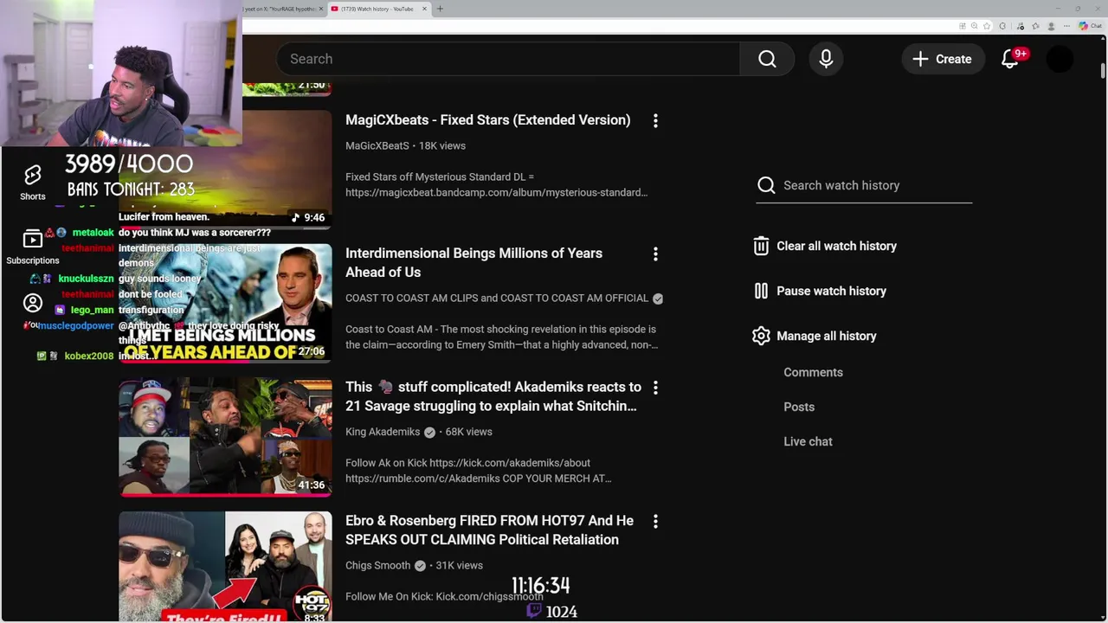Open the Live chat history link
Image resolution: width=1108 pixels, height=623 pixels.
[x=808, y=441]
